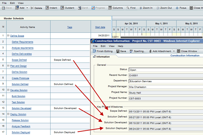Click the Gantt toolbar icon
The height and width of the screenshot is (135, 203).
pyautogui.click(x=80, y=8)
